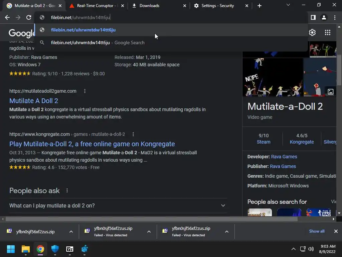The width and height of the screenshot is (342, 257).
Task: Click the address bar with filebin.net URL
Action: tap(171, 17)
